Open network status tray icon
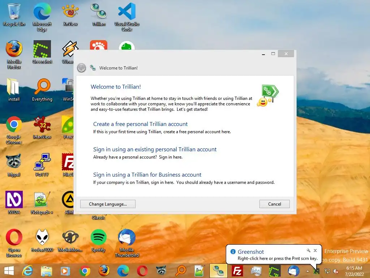This screenshot has height=278, width=370. coord(327,271)
